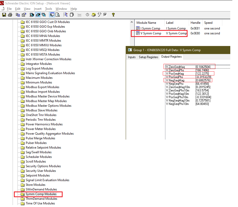This screenshot has width=238, height=207.
Task: Select the Log Export Modules folder
Action: tap(39, 68)
